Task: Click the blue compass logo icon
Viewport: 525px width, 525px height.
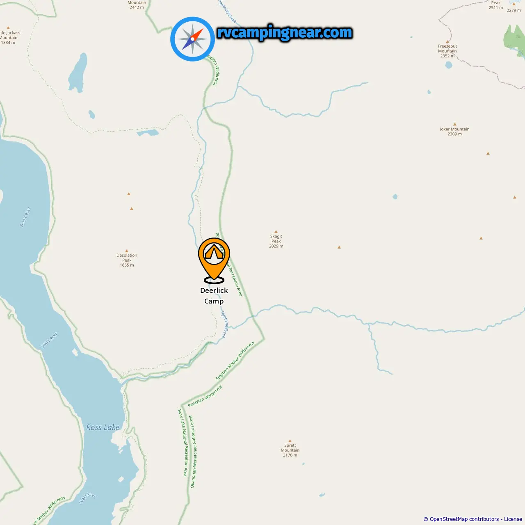Action: tap(193, 39)
